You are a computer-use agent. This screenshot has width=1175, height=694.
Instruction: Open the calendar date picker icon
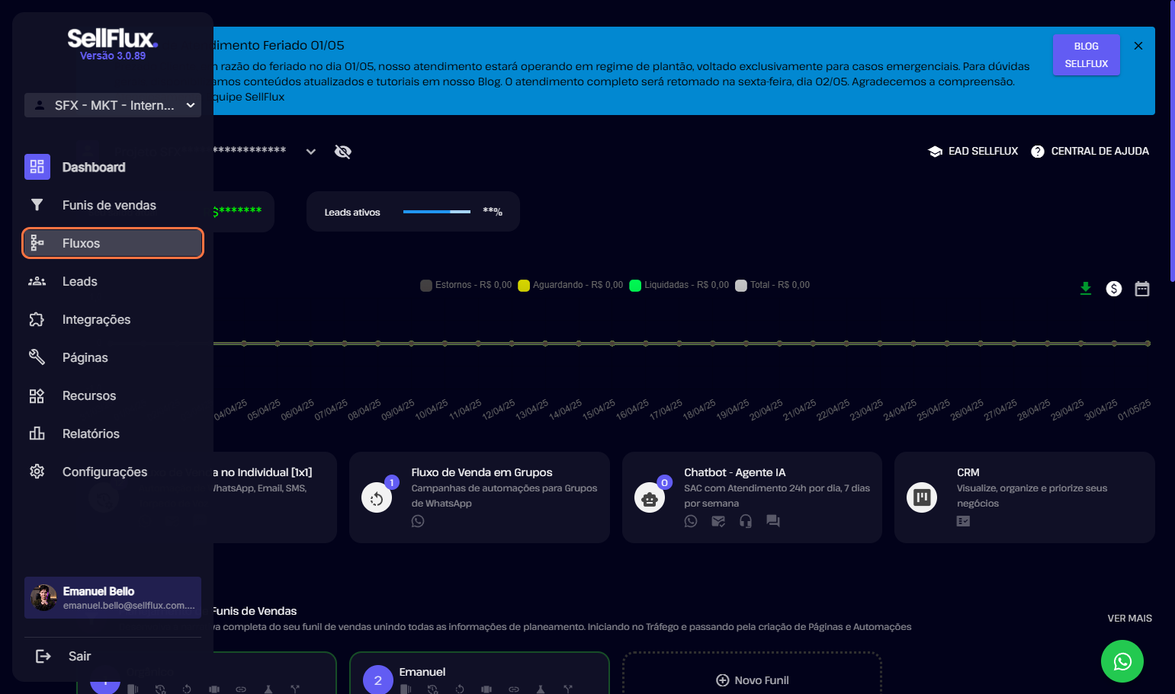point(1142,289)
